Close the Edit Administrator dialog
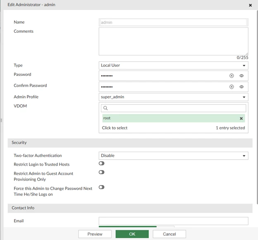The width and height of the screenshot is (258, 240). click(x=250, y=5)
